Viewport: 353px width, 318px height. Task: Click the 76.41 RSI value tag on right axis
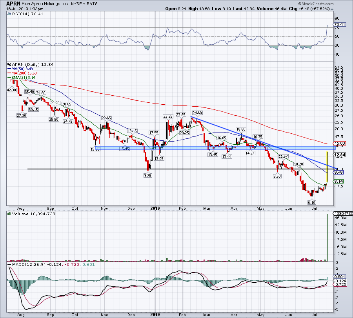tap(340, 25)
